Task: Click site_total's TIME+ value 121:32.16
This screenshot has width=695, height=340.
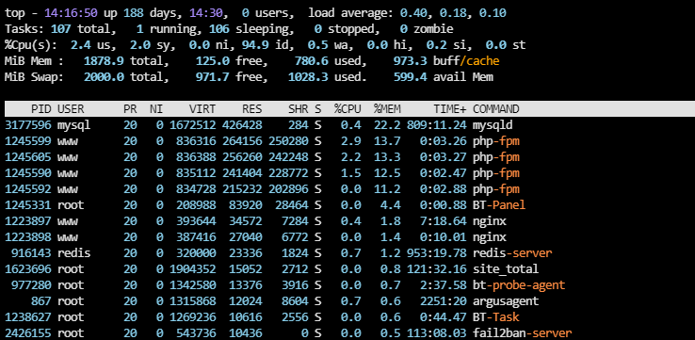Action: coord(437,269)
